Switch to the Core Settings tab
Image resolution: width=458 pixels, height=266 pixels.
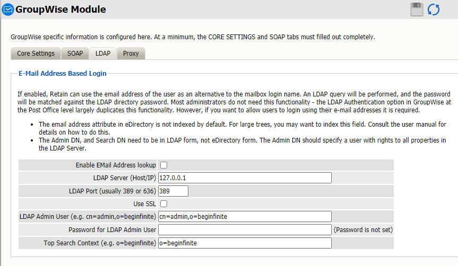point(36,54)
